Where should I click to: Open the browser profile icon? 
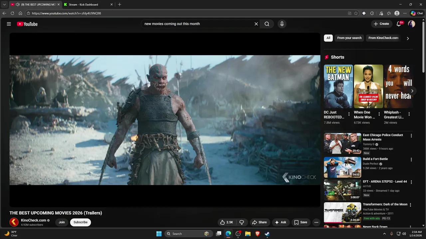397,13
